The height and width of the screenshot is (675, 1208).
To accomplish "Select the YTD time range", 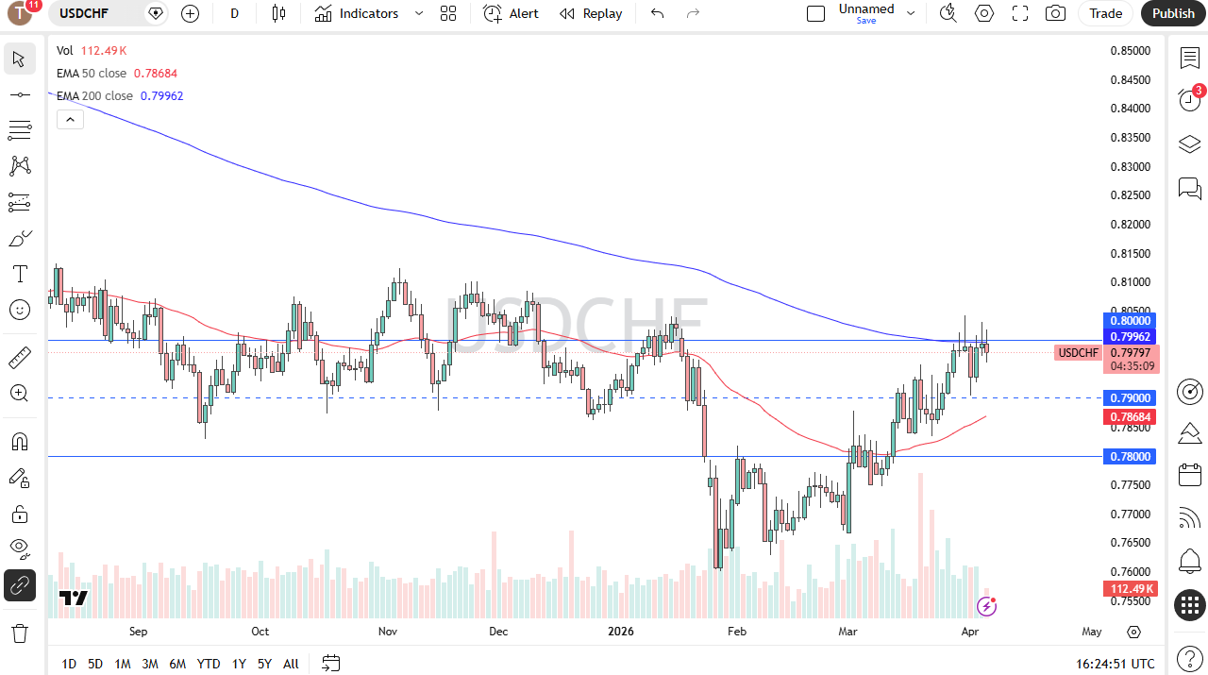I will (x=209, y=664).
